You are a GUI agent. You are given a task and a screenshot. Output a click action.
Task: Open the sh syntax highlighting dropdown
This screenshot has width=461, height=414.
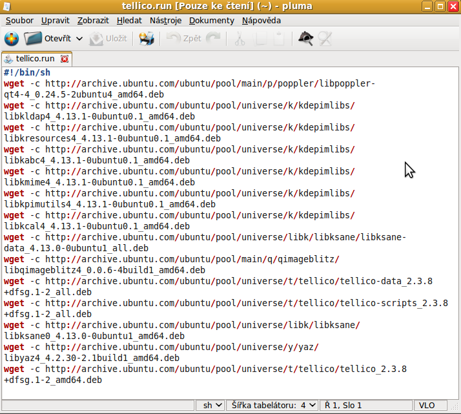click(x=210, y=405)
